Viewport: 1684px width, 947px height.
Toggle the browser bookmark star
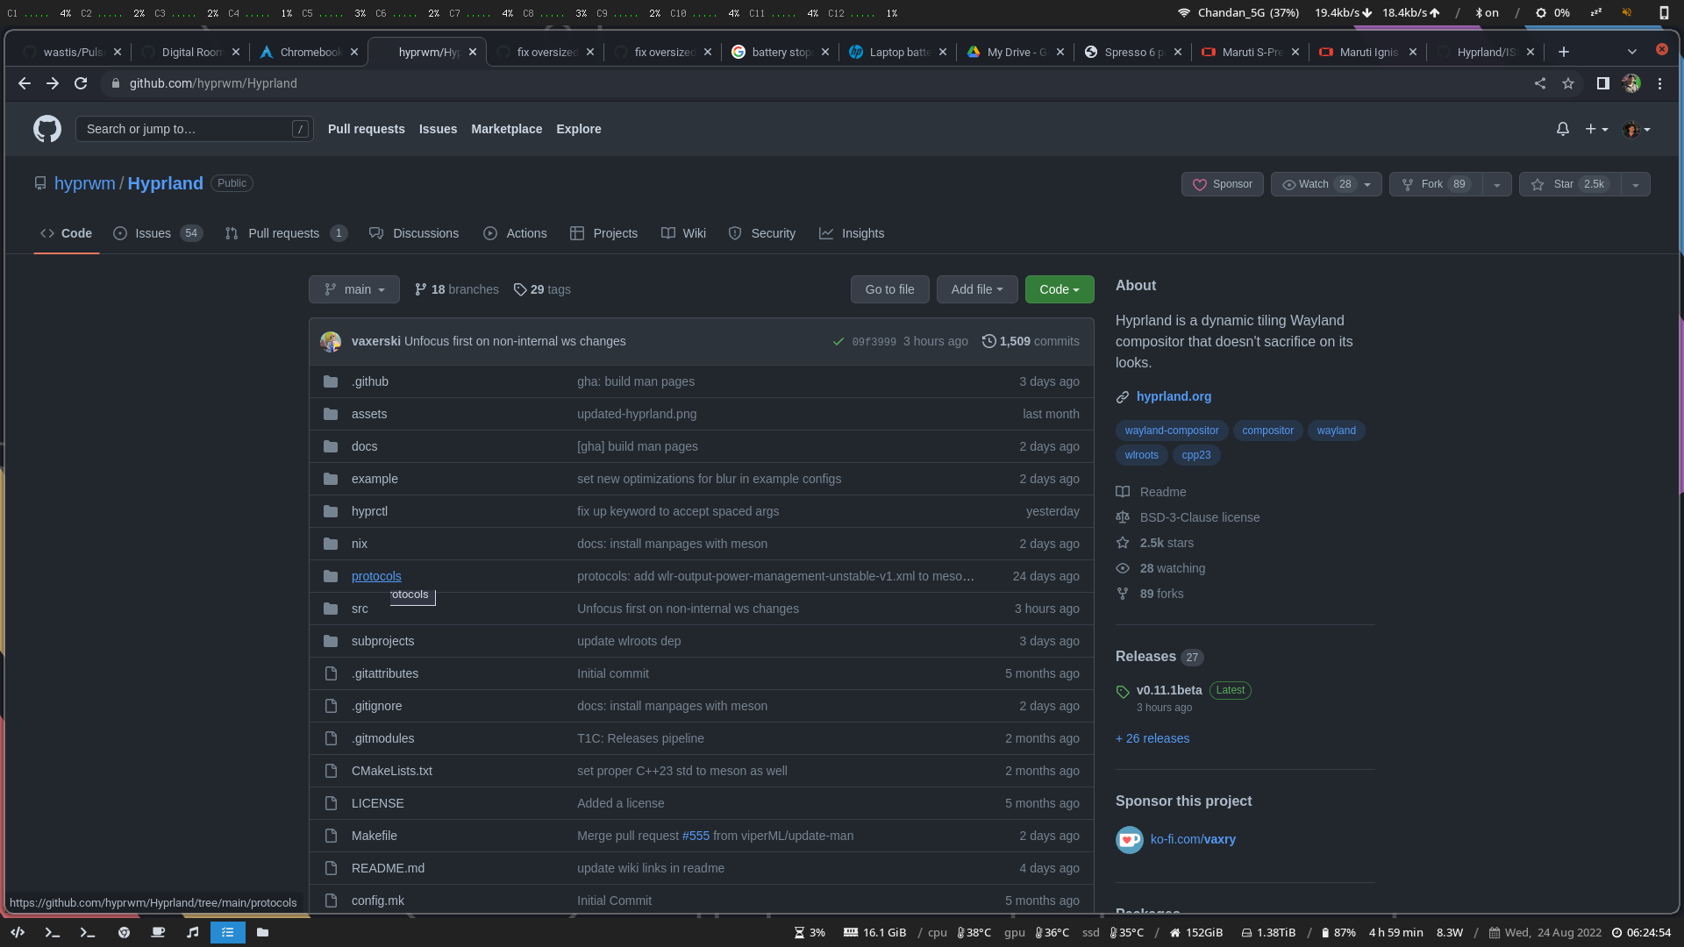[1569, 83]
